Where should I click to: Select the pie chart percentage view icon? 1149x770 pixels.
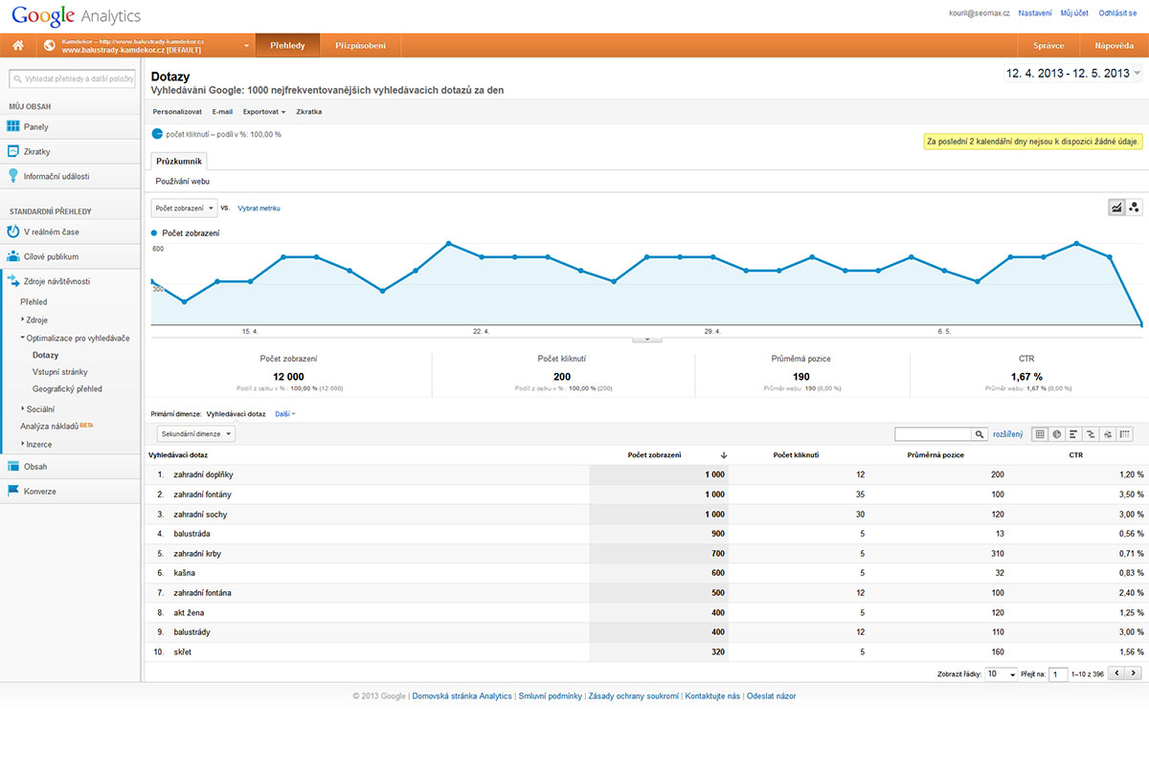[x=1057, y=434]
